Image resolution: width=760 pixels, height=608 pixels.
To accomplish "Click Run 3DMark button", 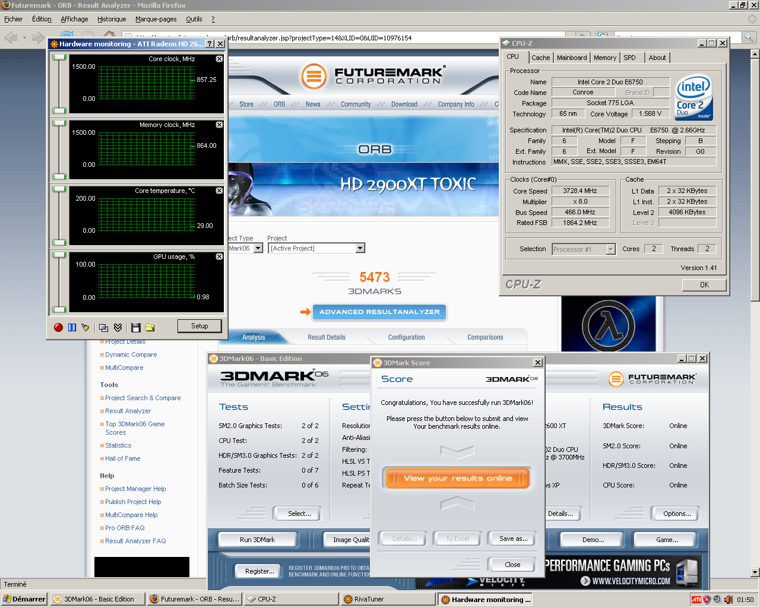I will point(258,540).
